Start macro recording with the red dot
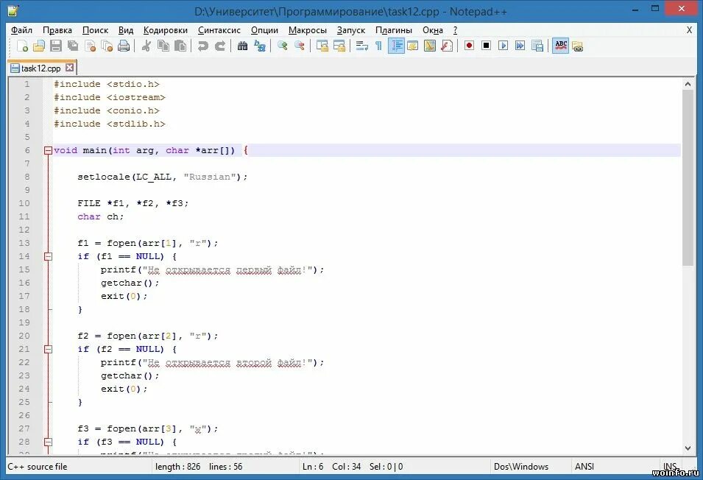 (469, 46)
